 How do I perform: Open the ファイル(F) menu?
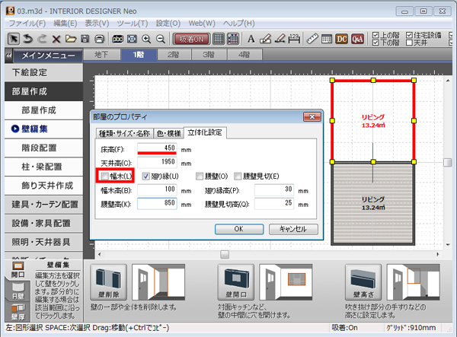pos(24,24)
